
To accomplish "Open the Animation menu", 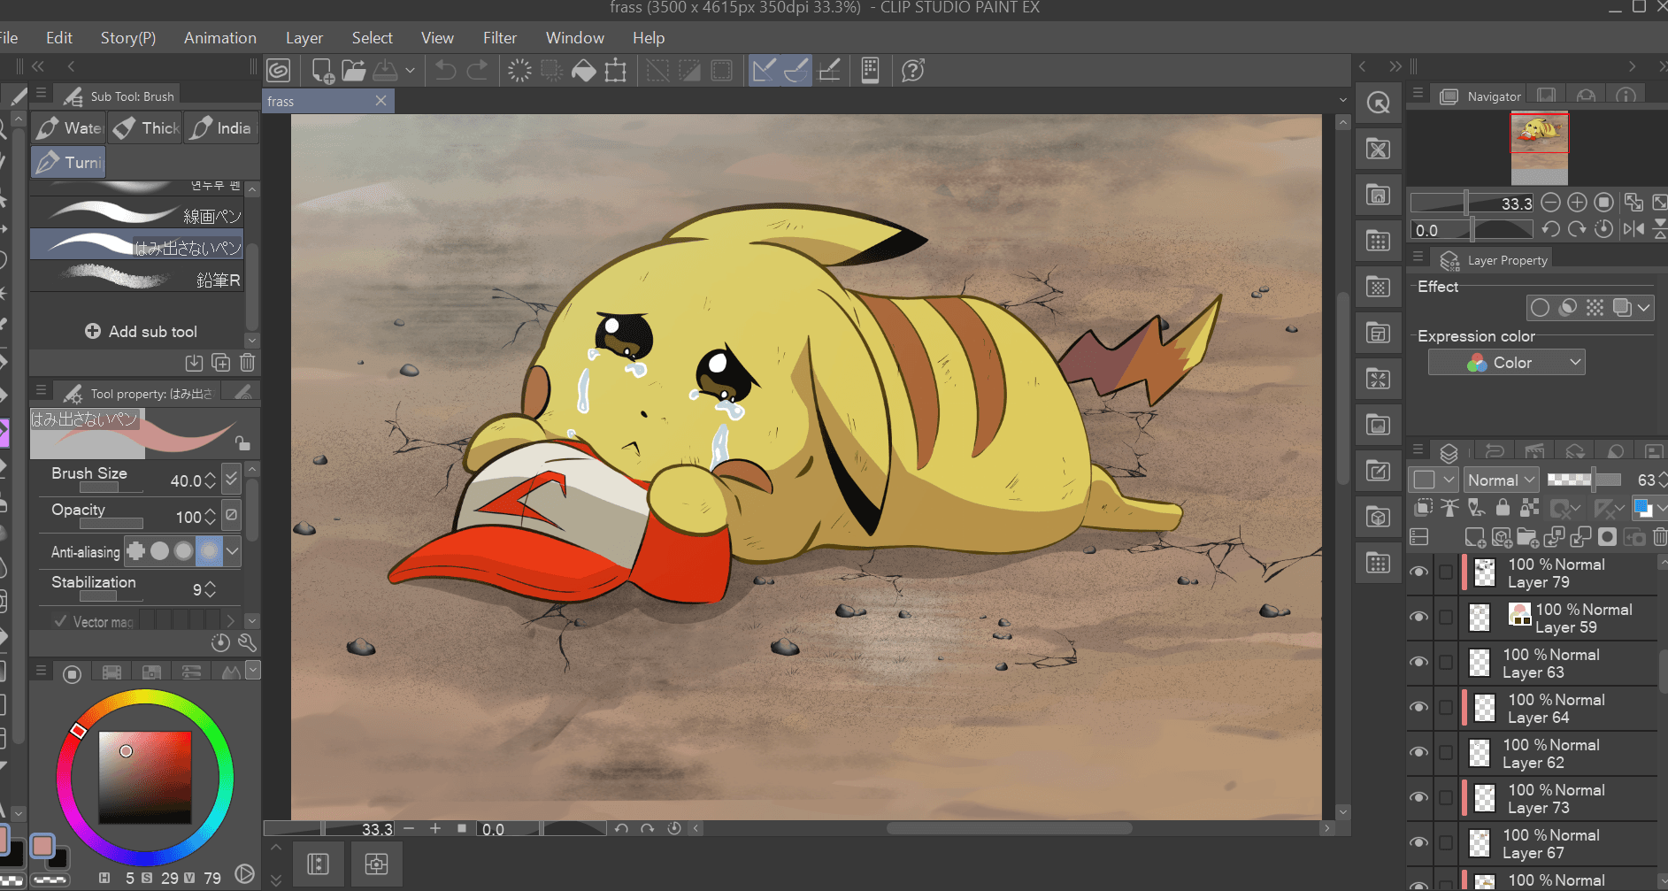I will [x=219, y=38].
